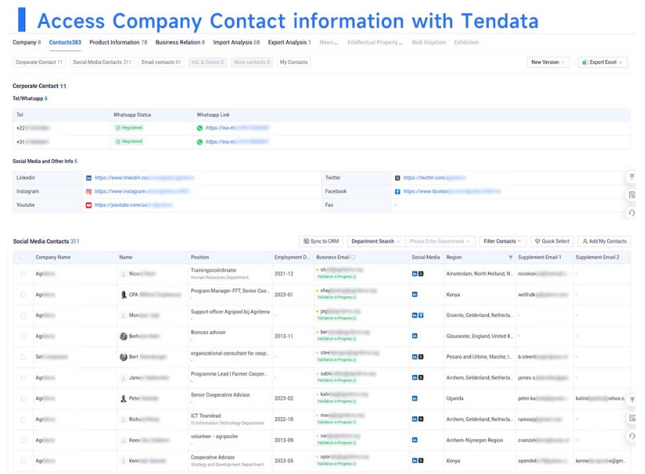Viewport: 645px width, 474px height.
Task: Tick the checkbox for the Trainingscoördinator row
Action: (x=23, y=274)
